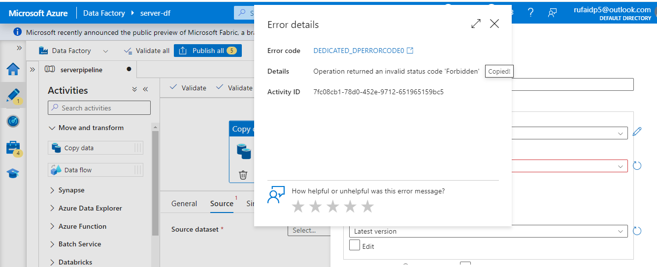Refresh the Latest version dropdown
The image size is (657, 267).
pyautogui.click(x=637, y=231)
